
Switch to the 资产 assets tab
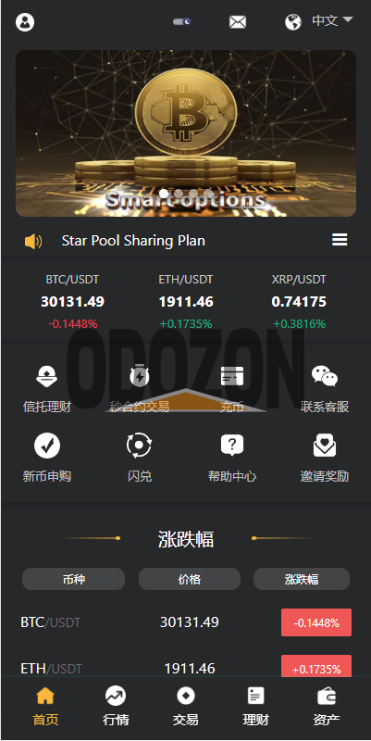click(x=327, y=707)
